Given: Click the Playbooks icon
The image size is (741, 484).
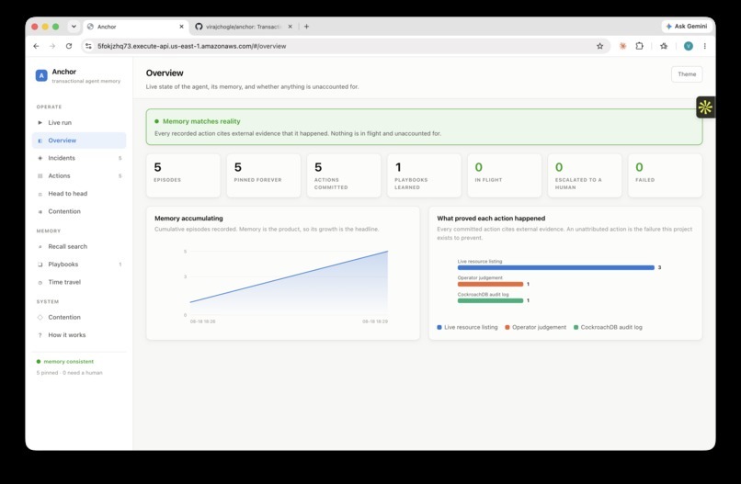Looking at the screenshot, I should click(x=40, y=265).
